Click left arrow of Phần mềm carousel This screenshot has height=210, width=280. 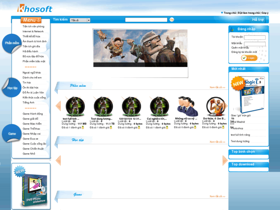pos(59,106)
